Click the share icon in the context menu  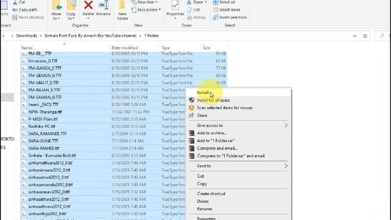click(x=191, y=116)
